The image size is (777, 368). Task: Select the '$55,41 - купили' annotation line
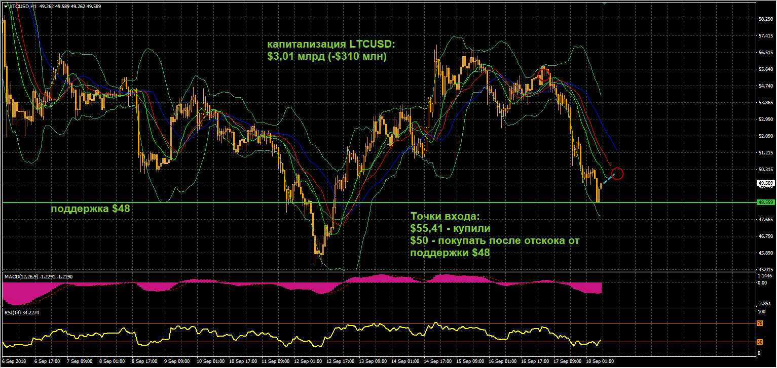pos(450,228)
